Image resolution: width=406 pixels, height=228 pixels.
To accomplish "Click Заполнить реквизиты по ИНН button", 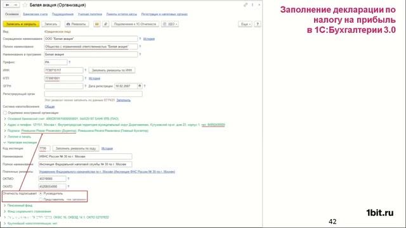I will click(x=112, y=70).
